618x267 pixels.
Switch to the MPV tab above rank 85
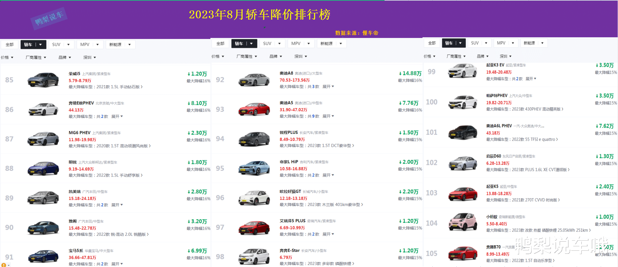(x=90, y=45)
